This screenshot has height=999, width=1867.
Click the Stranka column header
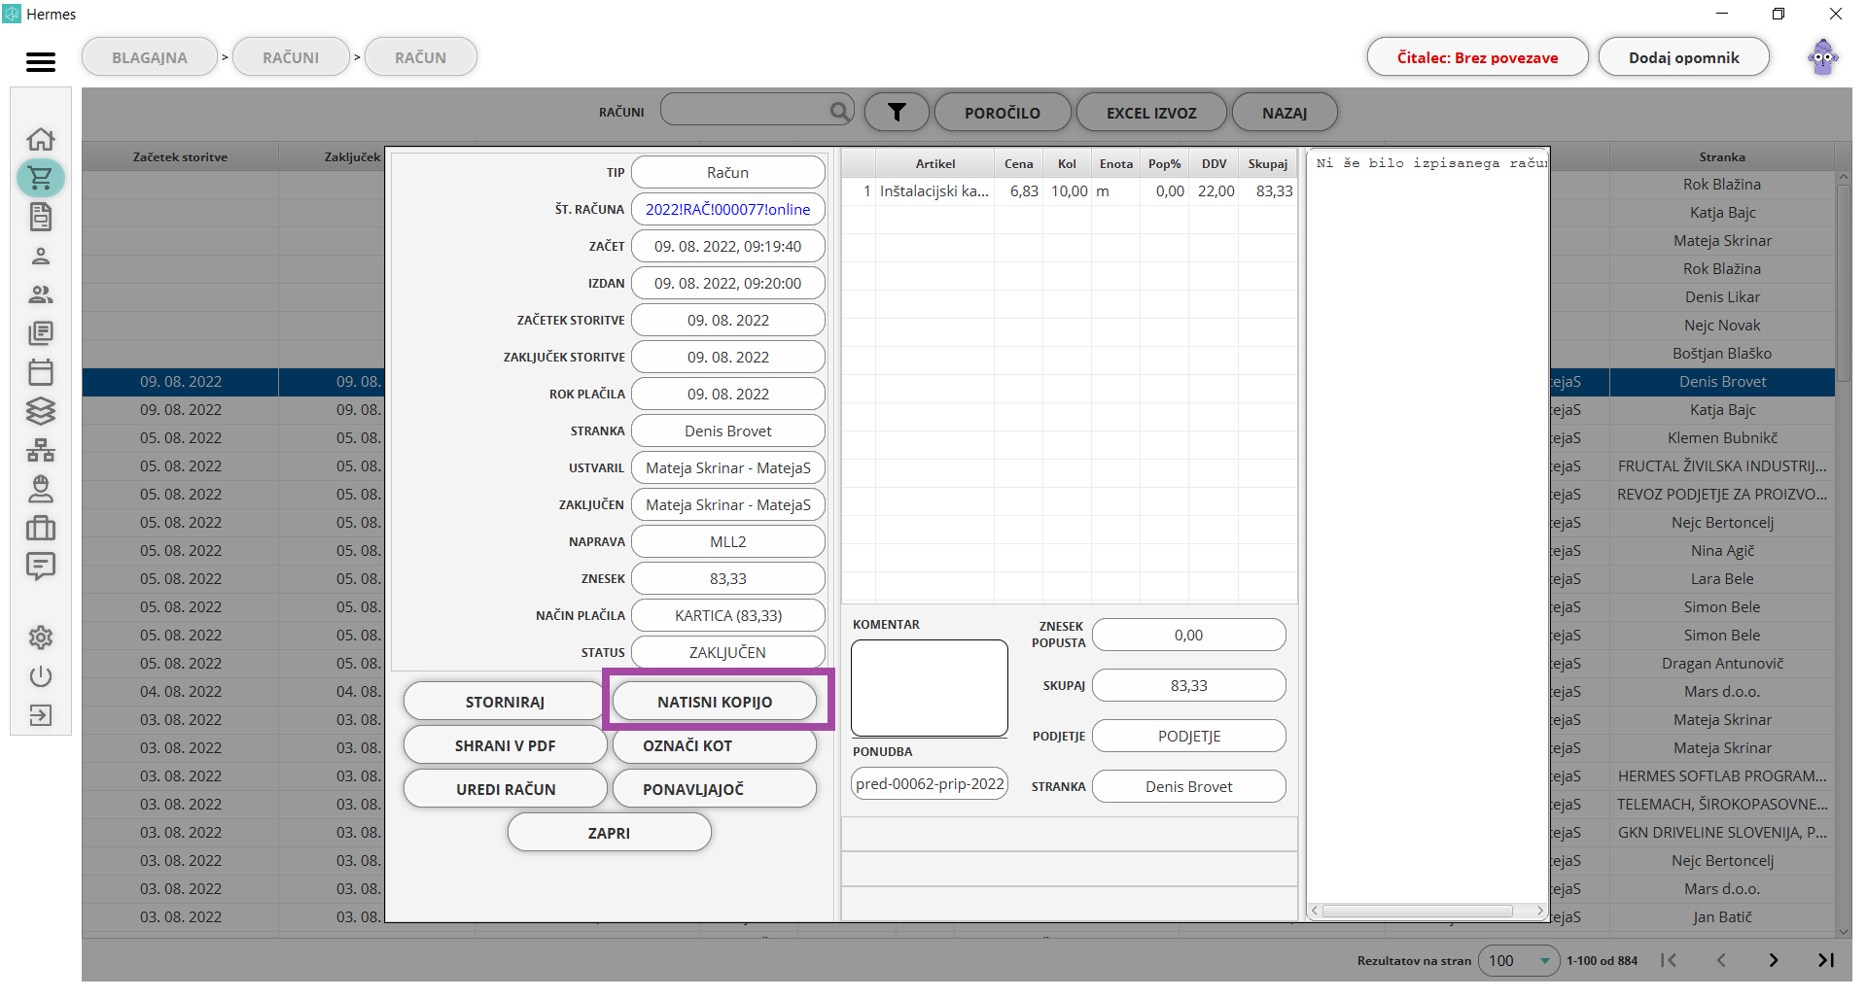tap(1722, 156)
